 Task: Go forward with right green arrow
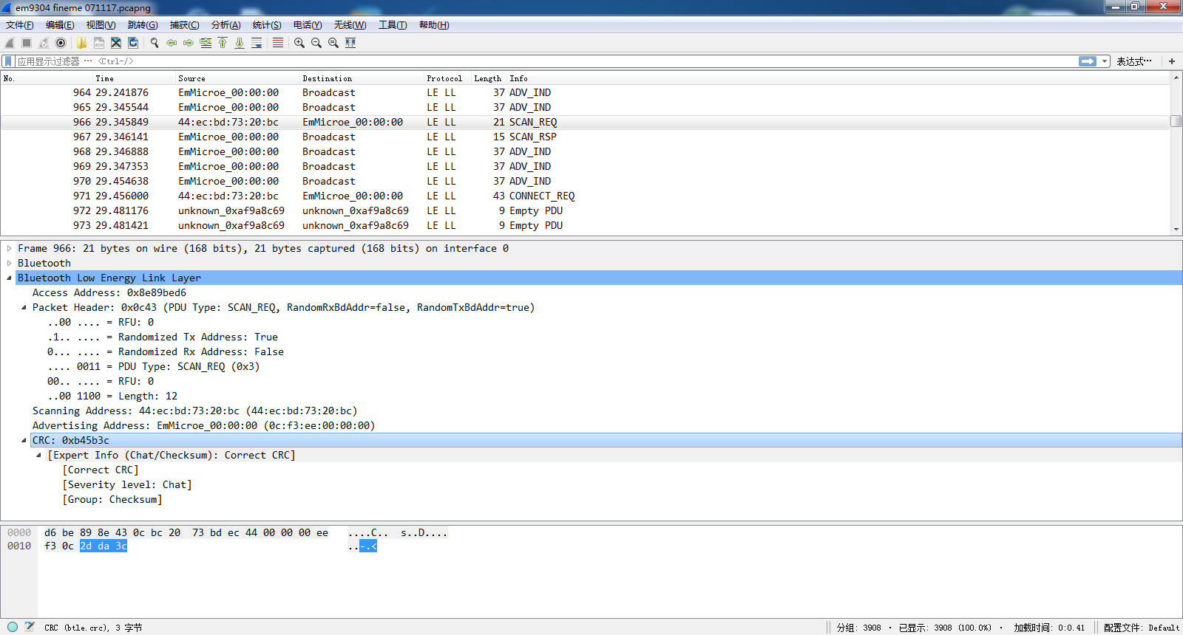(189, 43)
